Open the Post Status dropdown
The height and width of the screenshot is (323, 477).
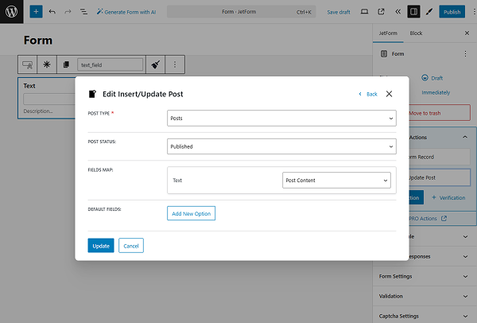pos(282,146)
